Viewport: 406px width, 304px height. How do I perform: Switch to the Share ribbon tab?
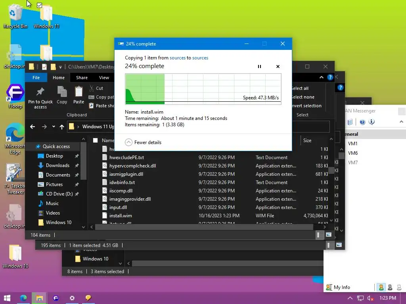click(82, 78)
